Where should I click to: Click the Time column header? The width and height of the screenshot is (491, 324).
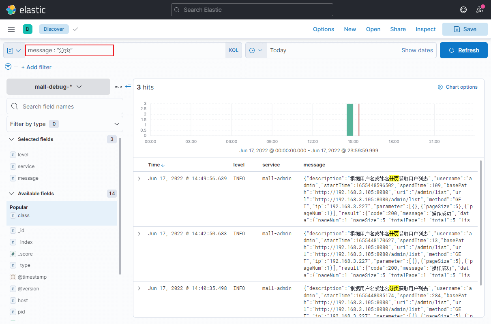(154, 165)
